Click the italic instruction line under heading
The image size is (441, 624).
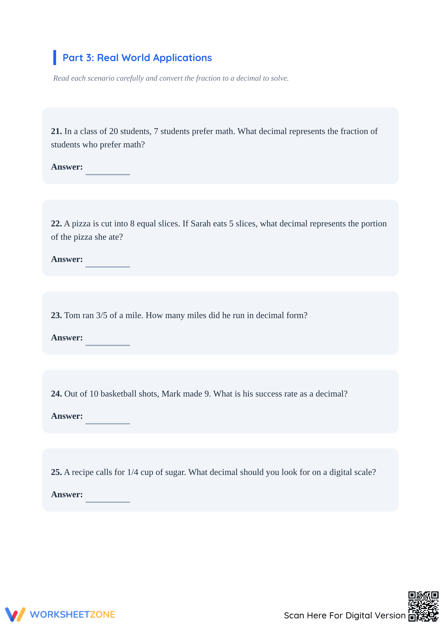pyautogui.click(x=171, y=78)
